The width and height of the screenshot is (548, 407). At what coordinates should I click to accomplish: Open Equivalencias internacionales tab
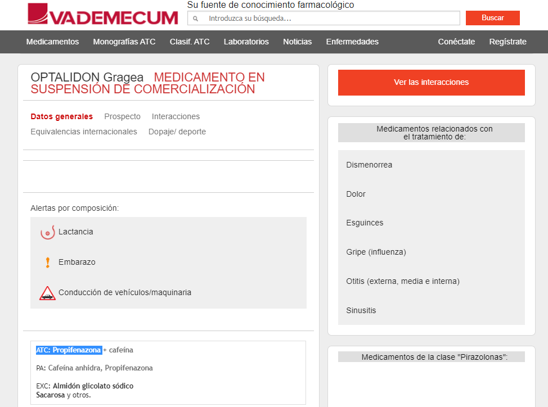pyautogui.click(x=84, y=132)
